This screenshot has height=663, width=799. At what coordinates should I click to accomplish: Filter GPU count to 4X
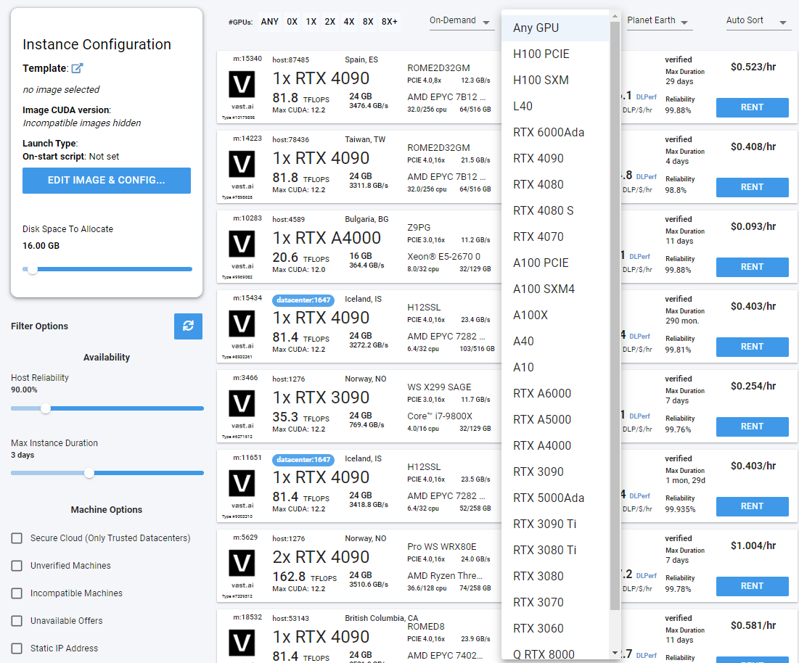coord(349,22)
